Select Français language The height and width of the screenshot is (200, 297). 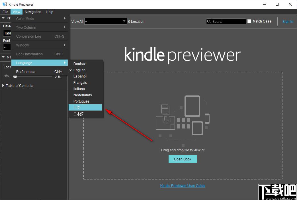pos(85,82)
